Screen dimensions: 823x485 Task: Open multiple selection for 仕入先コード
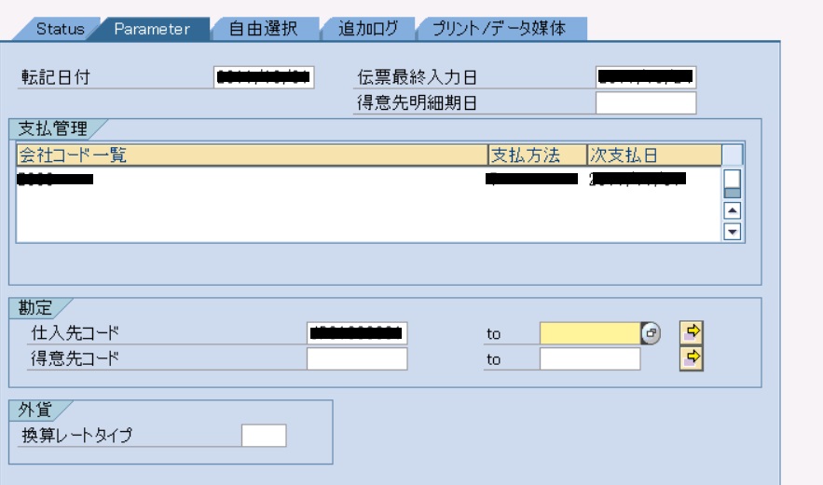coord(692,331)
